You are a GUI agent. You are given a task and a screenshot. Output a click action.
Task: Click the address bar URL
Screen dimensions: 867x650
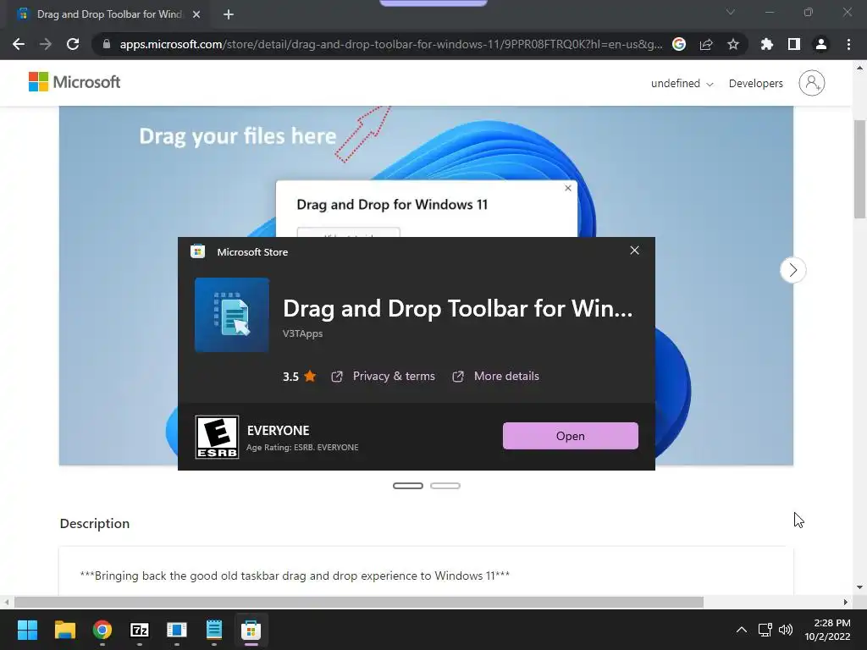[x=390, y=44]
